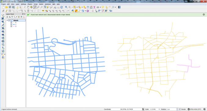207x111 pixels.
Task: Uncheck legend class 2 checkbox
Action: [11, 26]
